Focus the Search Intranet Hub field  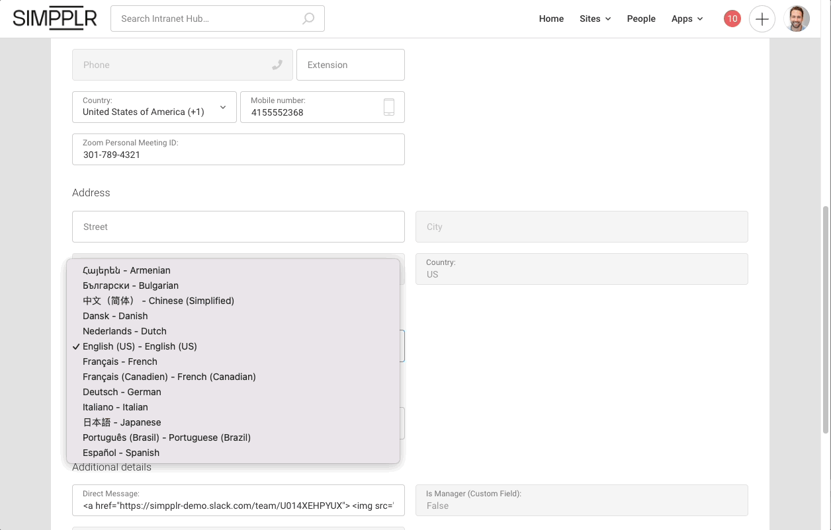tap(218, 19)
